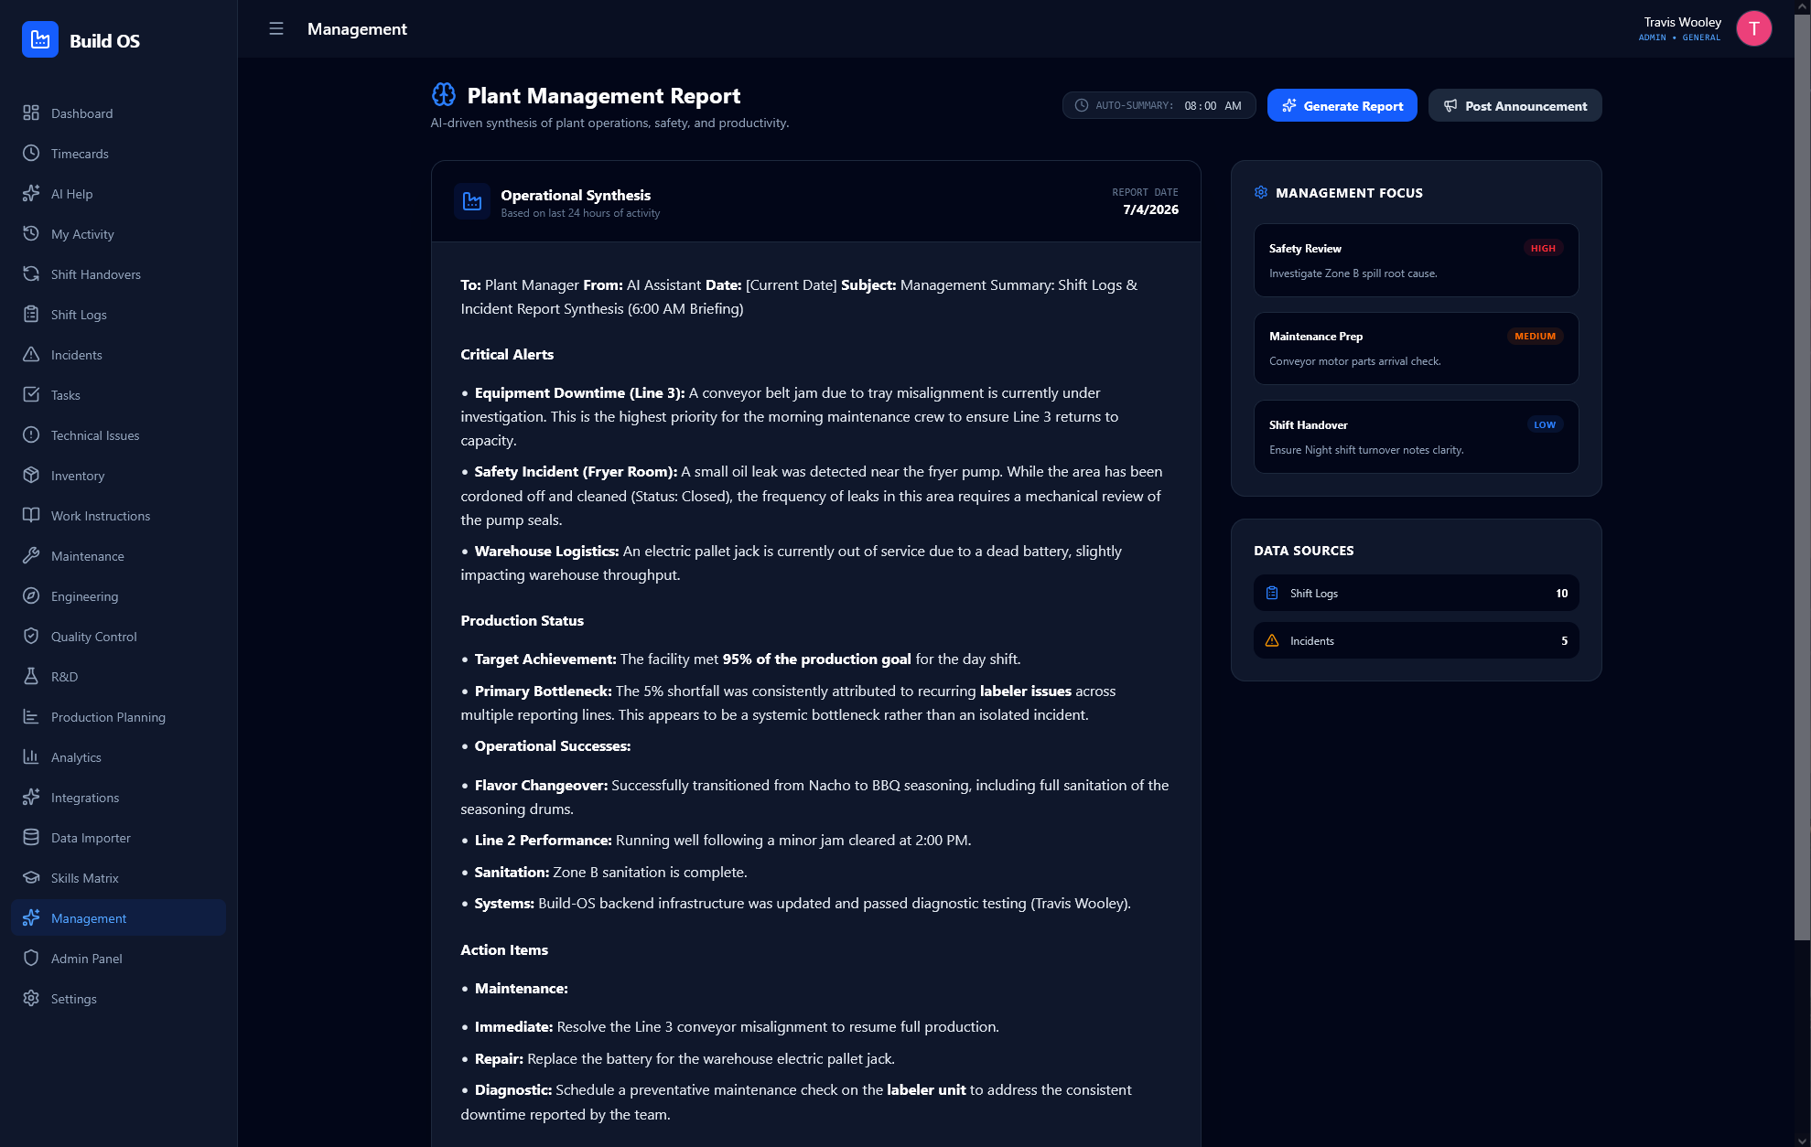Click the Production Status heading
The image size is (1811, 1147).
(x=522, y=620)
